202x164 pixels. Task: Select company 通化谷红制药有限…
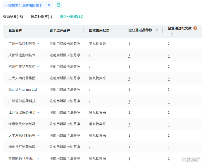[x=23, y=147]
